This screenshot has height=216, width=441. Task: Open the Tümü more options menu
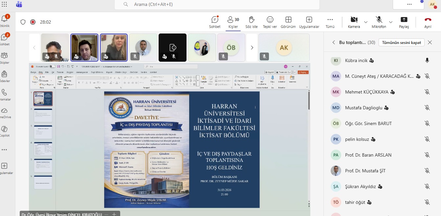click(330, 22)
